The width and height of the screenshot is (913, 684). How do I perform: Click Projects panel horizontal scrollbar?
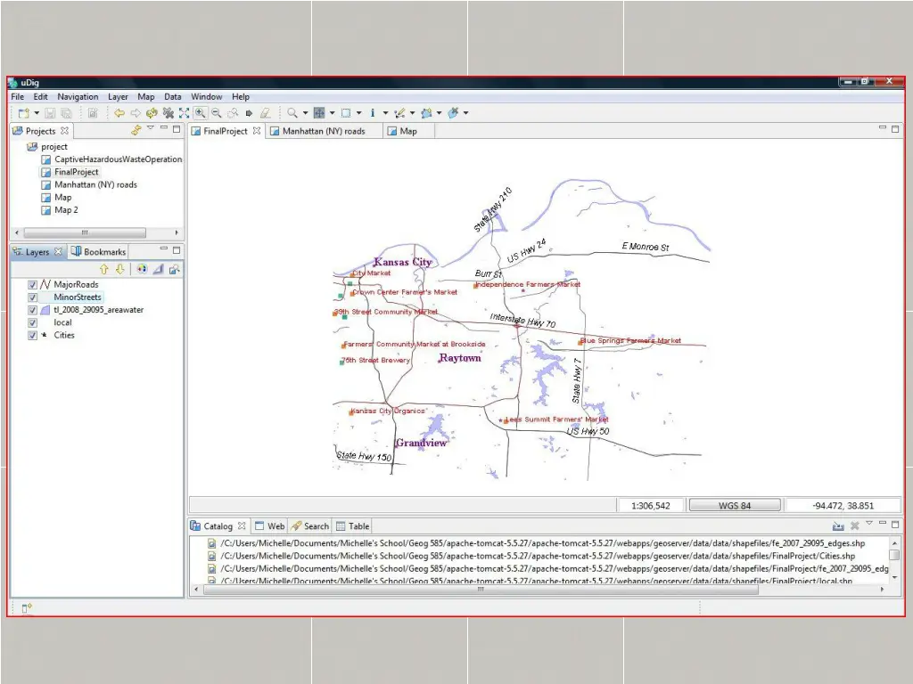point(85,232)
